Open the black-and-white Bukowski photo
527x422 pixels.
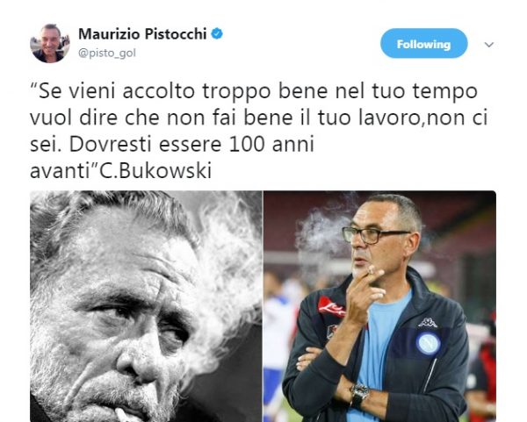click(x=146, y=306)
